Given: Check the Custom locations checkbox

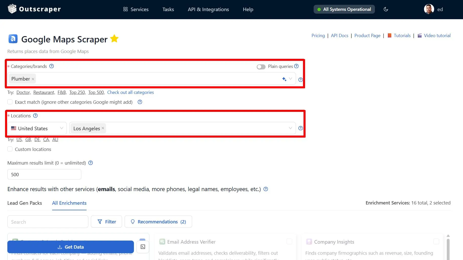Looking at the screenshot, I should 10,149.
